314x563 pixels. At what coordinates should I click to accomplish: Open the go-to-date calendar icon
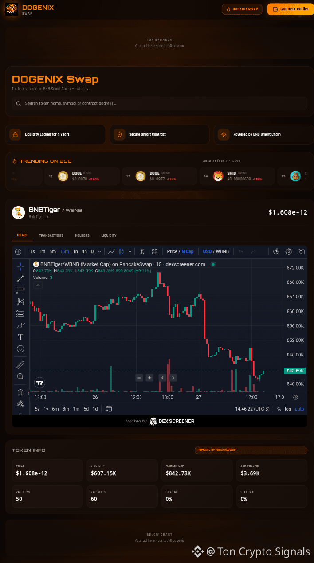tap(109, 409)
